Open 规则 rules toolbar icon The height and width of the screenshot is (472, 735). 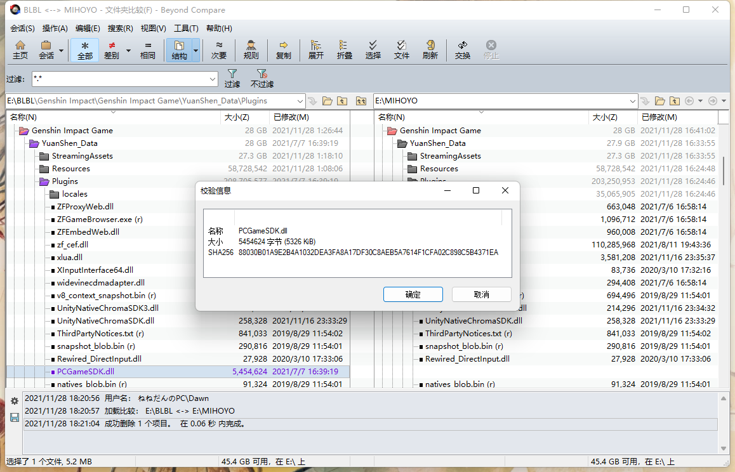click(251, 49)
